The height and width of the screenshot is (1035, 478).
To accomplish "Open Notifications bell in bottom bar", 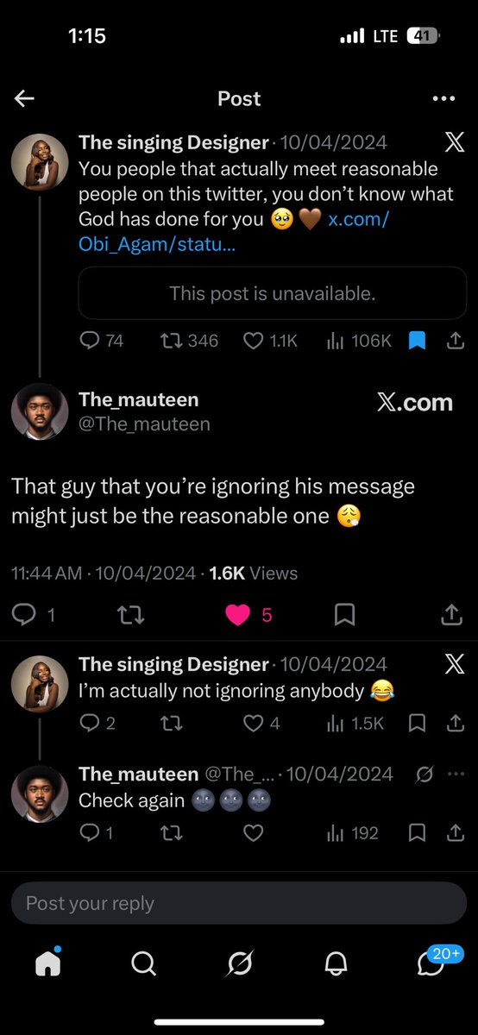I will (335, 963).
